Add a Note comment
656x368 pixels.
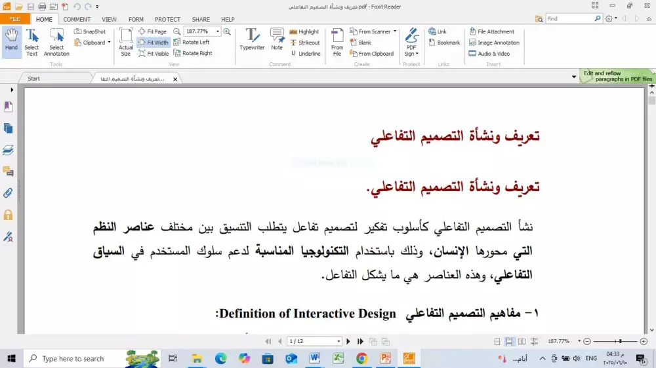click(277, 40)
